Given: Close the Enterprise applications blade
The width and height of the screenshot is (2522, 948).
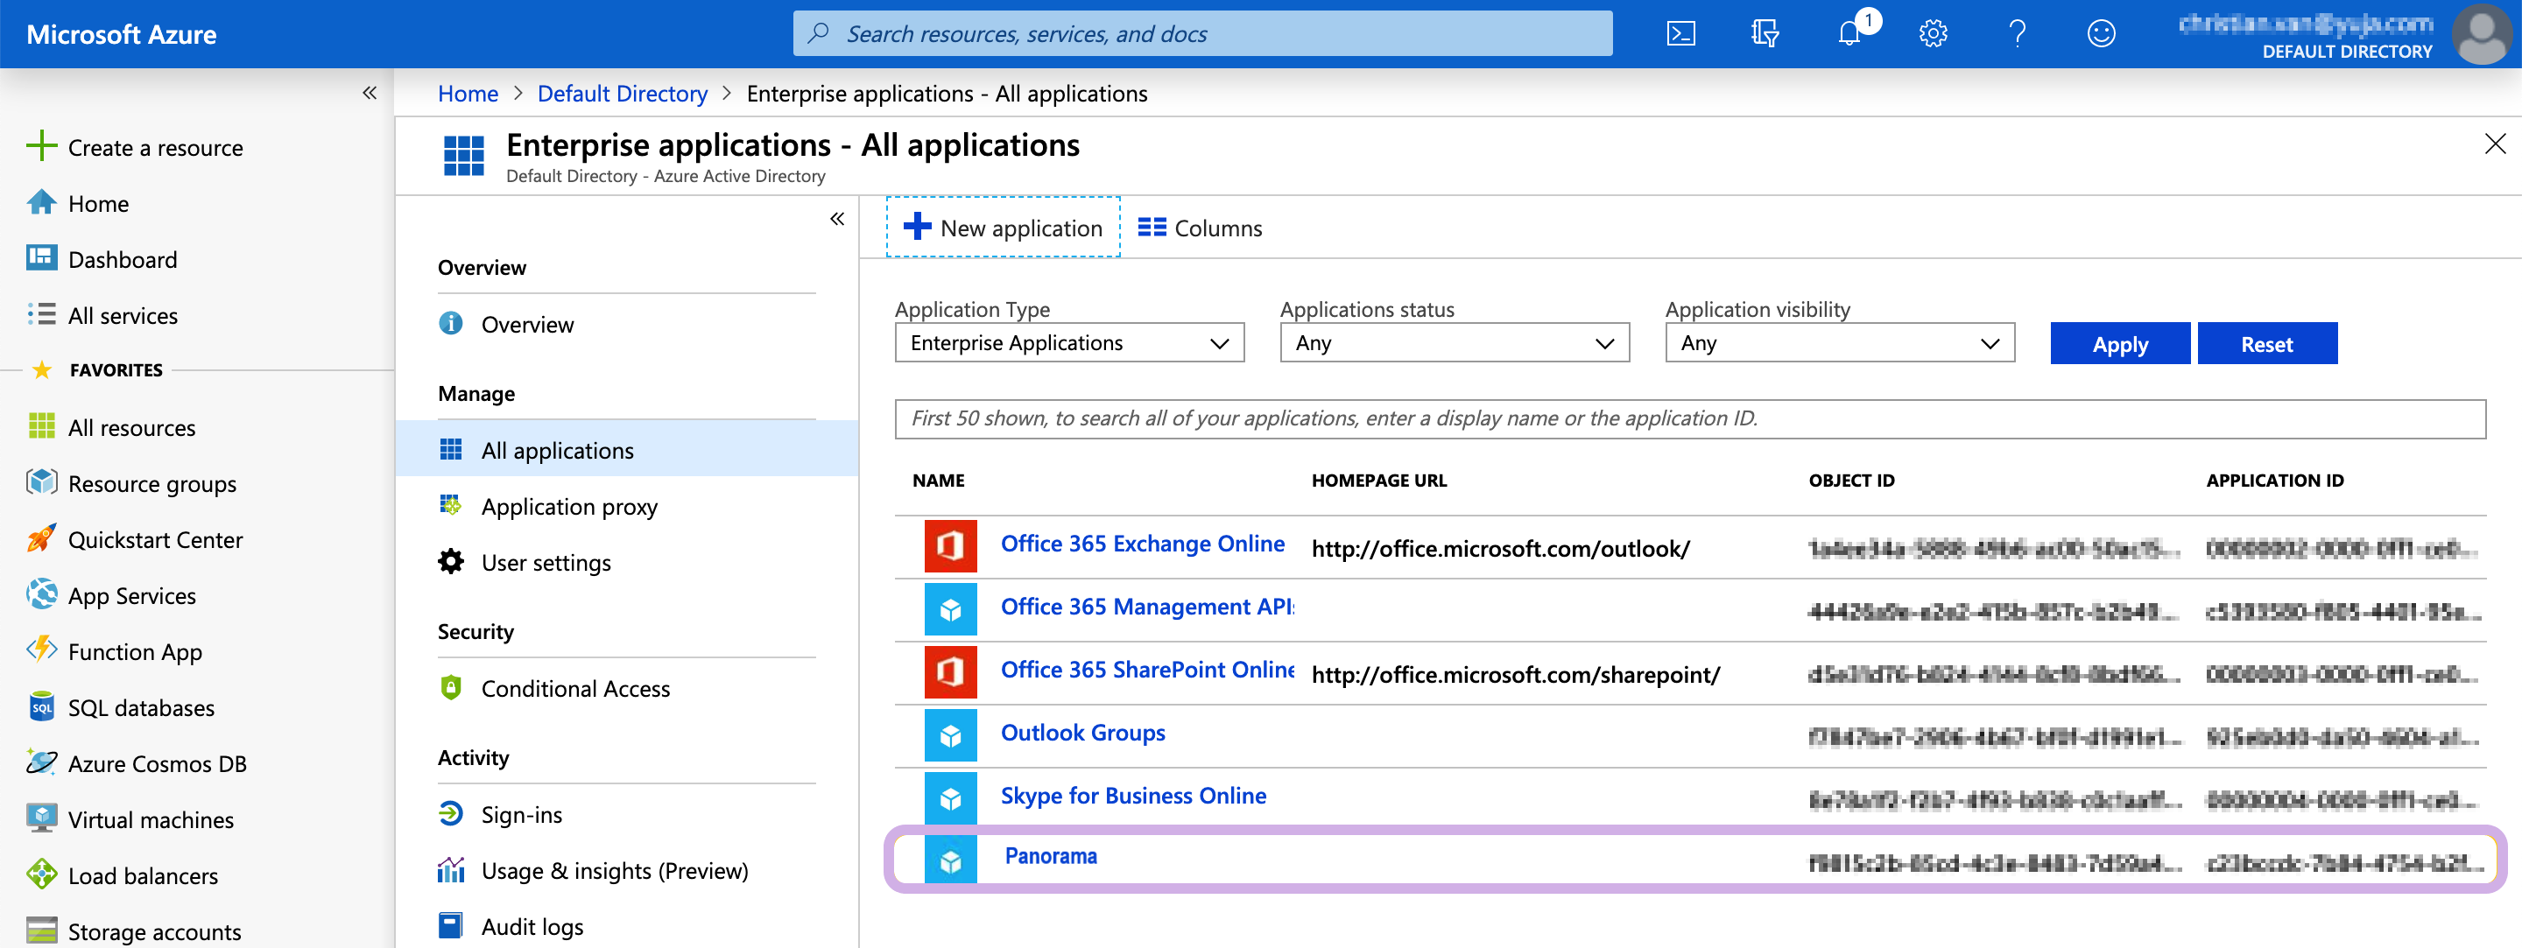Looking at the screenshot, I should coord(2495,144).
